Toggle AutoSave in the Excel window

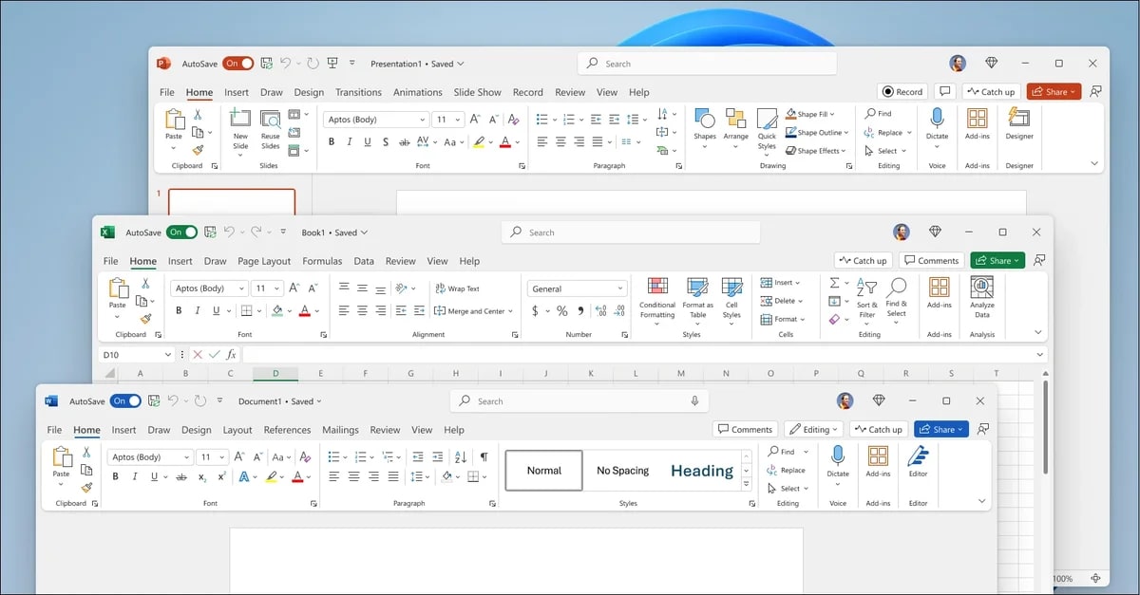pos(182,232)
